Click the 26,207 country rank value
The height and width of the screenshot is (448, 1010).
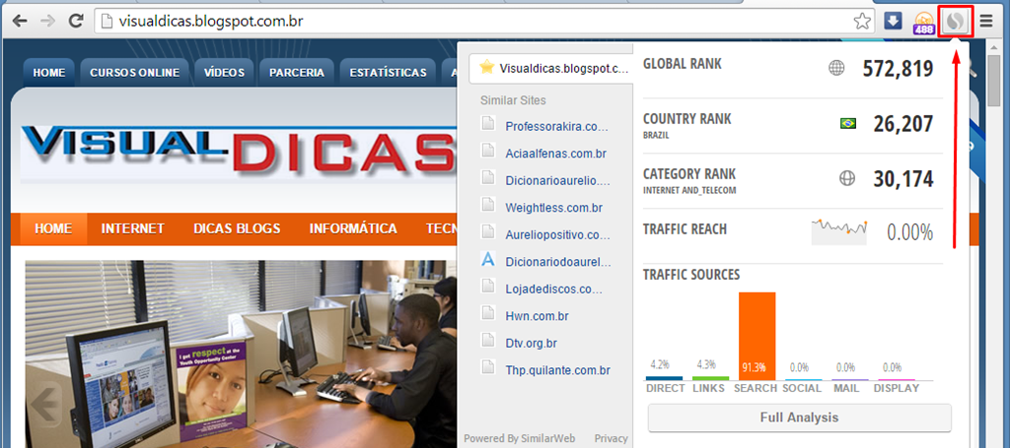pyautogui.click(x=903, y=123)
